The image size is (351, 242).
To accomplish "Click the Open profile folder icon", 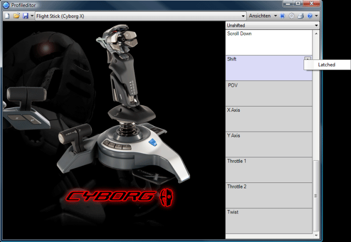I will pos(16,16).
